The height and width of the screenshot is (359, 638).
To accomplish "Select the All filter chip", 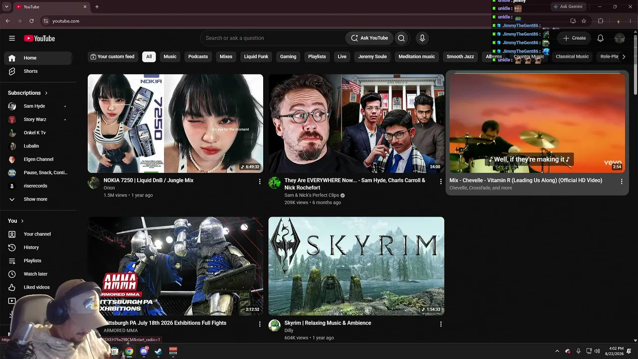I will point(149,57).
